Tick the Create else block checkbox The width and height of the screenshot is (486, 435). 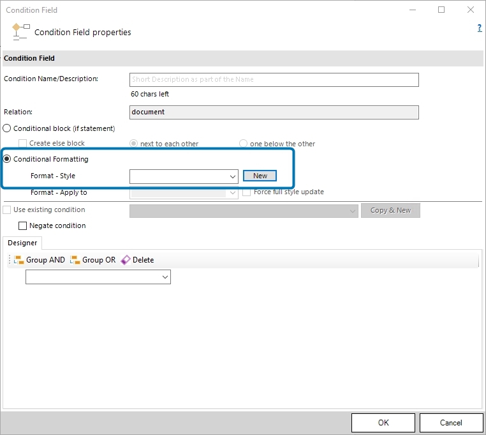[22, 144]
